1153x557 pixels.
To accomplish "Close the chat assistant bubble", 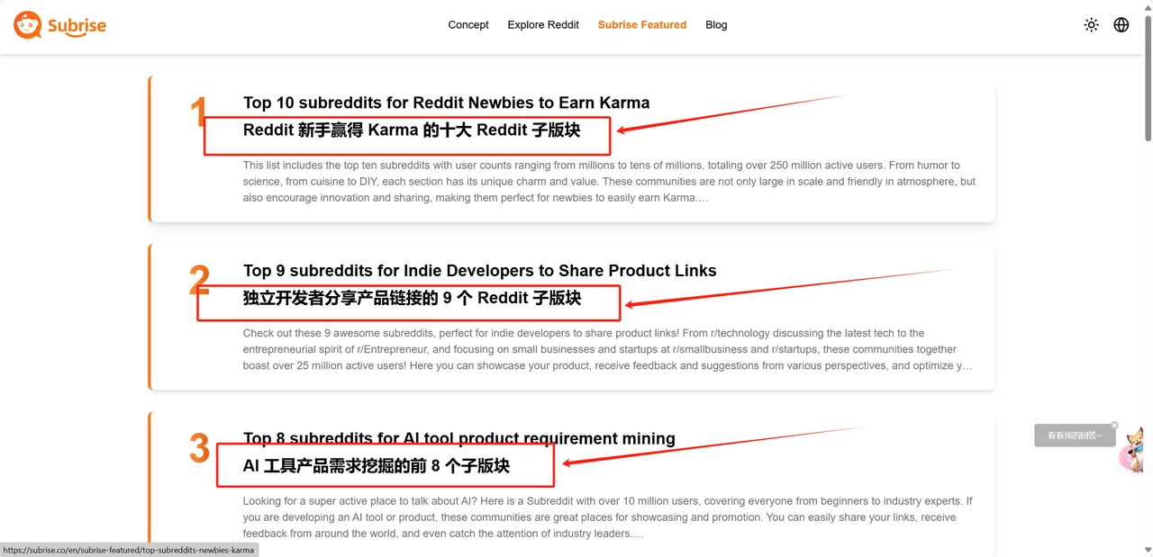I will 1114,426.
